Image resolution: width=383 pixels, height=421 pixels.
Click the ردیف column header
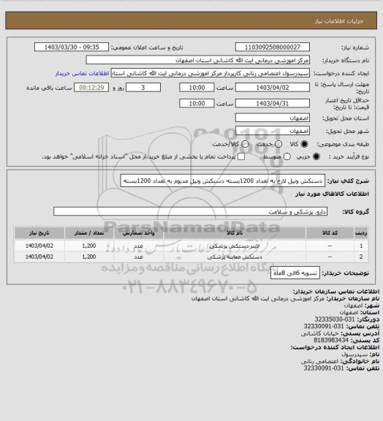click(x=361, y=232)
